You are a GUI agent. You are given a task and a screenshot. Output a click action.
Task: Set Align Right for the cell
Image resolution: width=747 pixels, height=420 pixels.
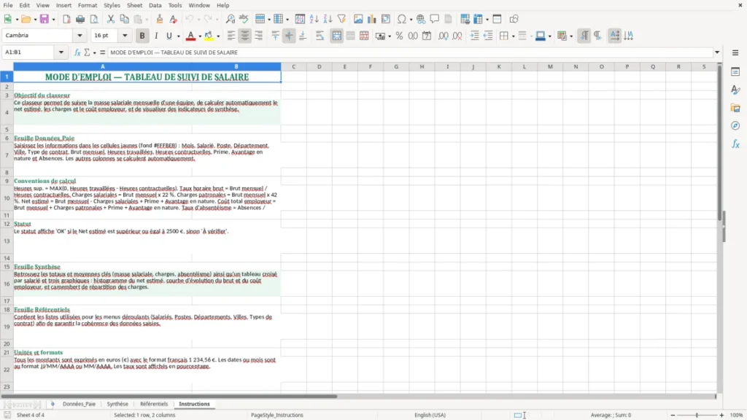click(259, 36)
